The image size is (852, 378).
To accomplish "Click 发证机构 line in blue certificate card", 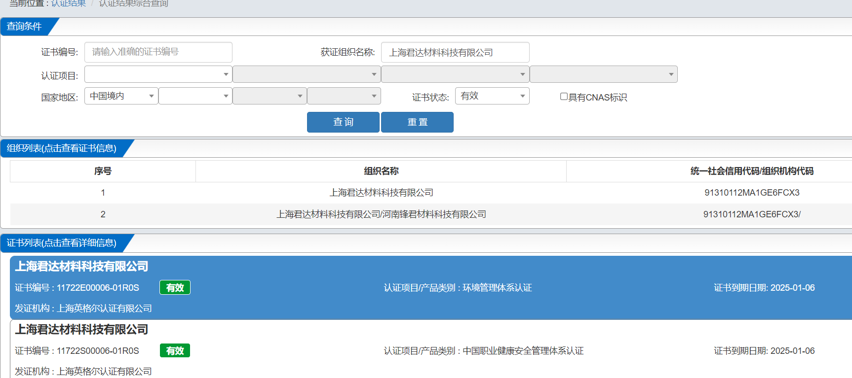I will tap(83, 309).
